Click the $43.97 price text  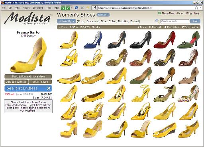[x=46, y=94]
